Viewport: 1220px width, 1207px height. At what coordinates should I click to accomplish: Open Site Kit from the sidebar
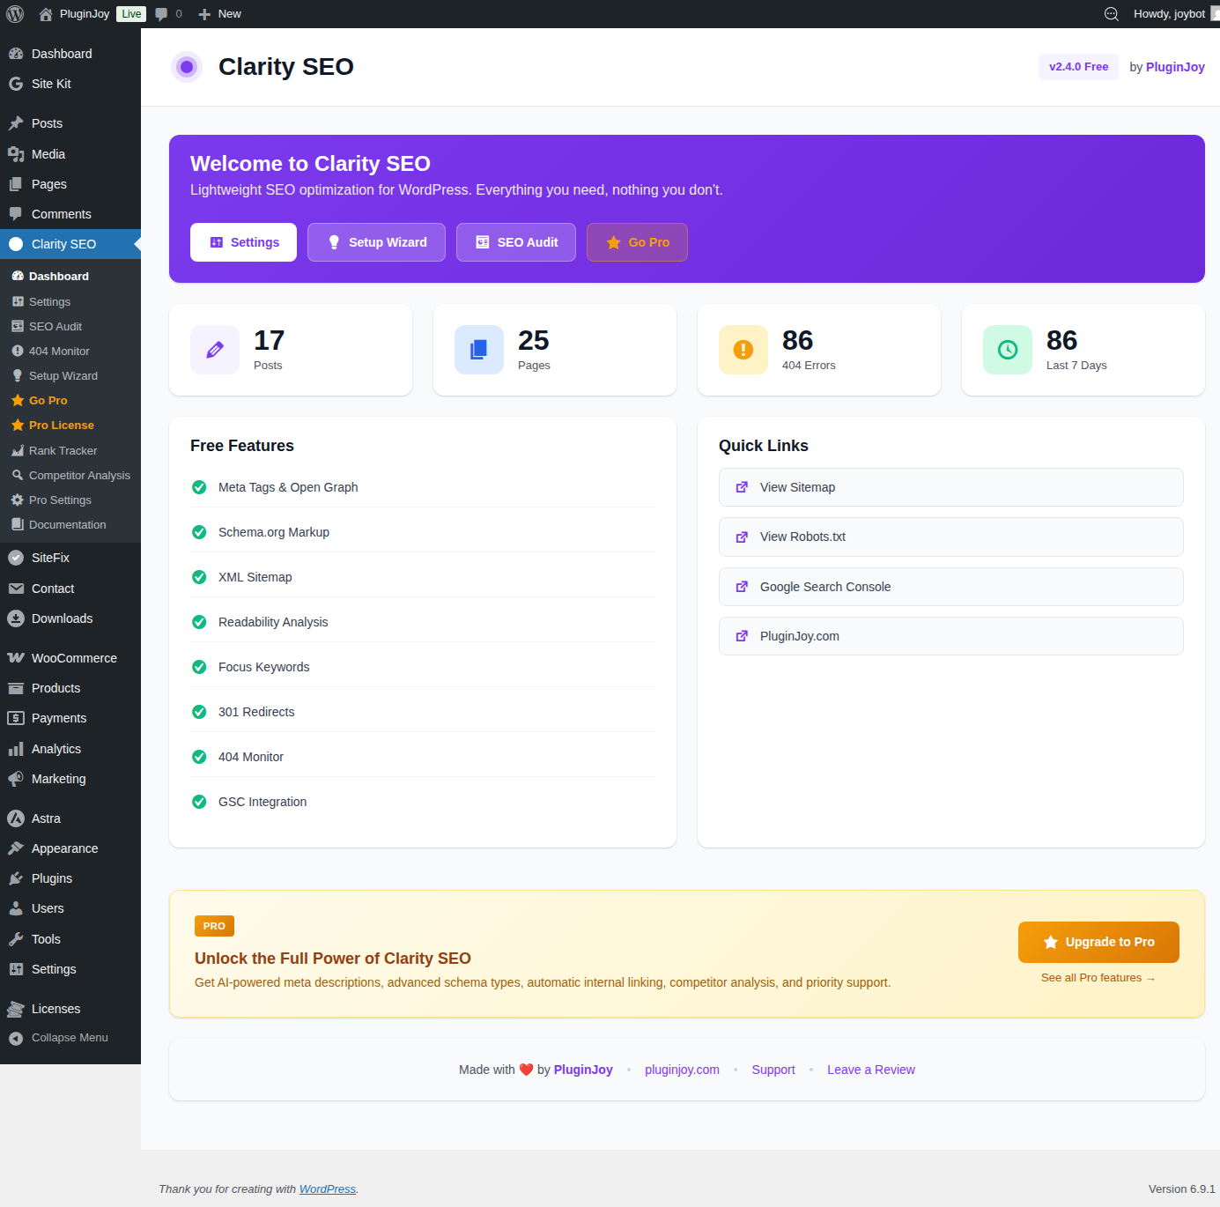click(x=50, y=84)
